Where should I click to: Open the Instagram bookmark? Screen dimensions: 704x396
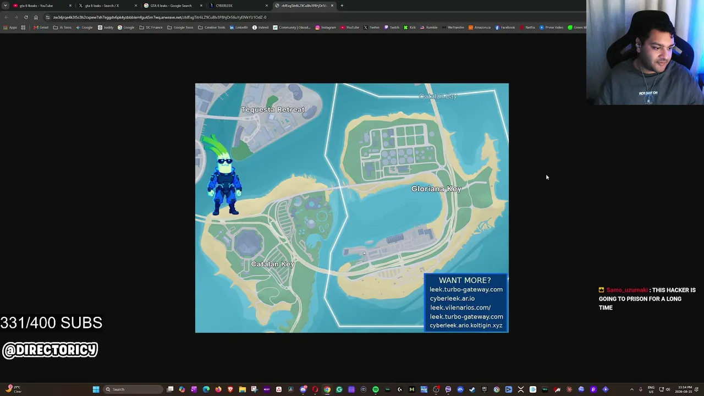[326, 28]
